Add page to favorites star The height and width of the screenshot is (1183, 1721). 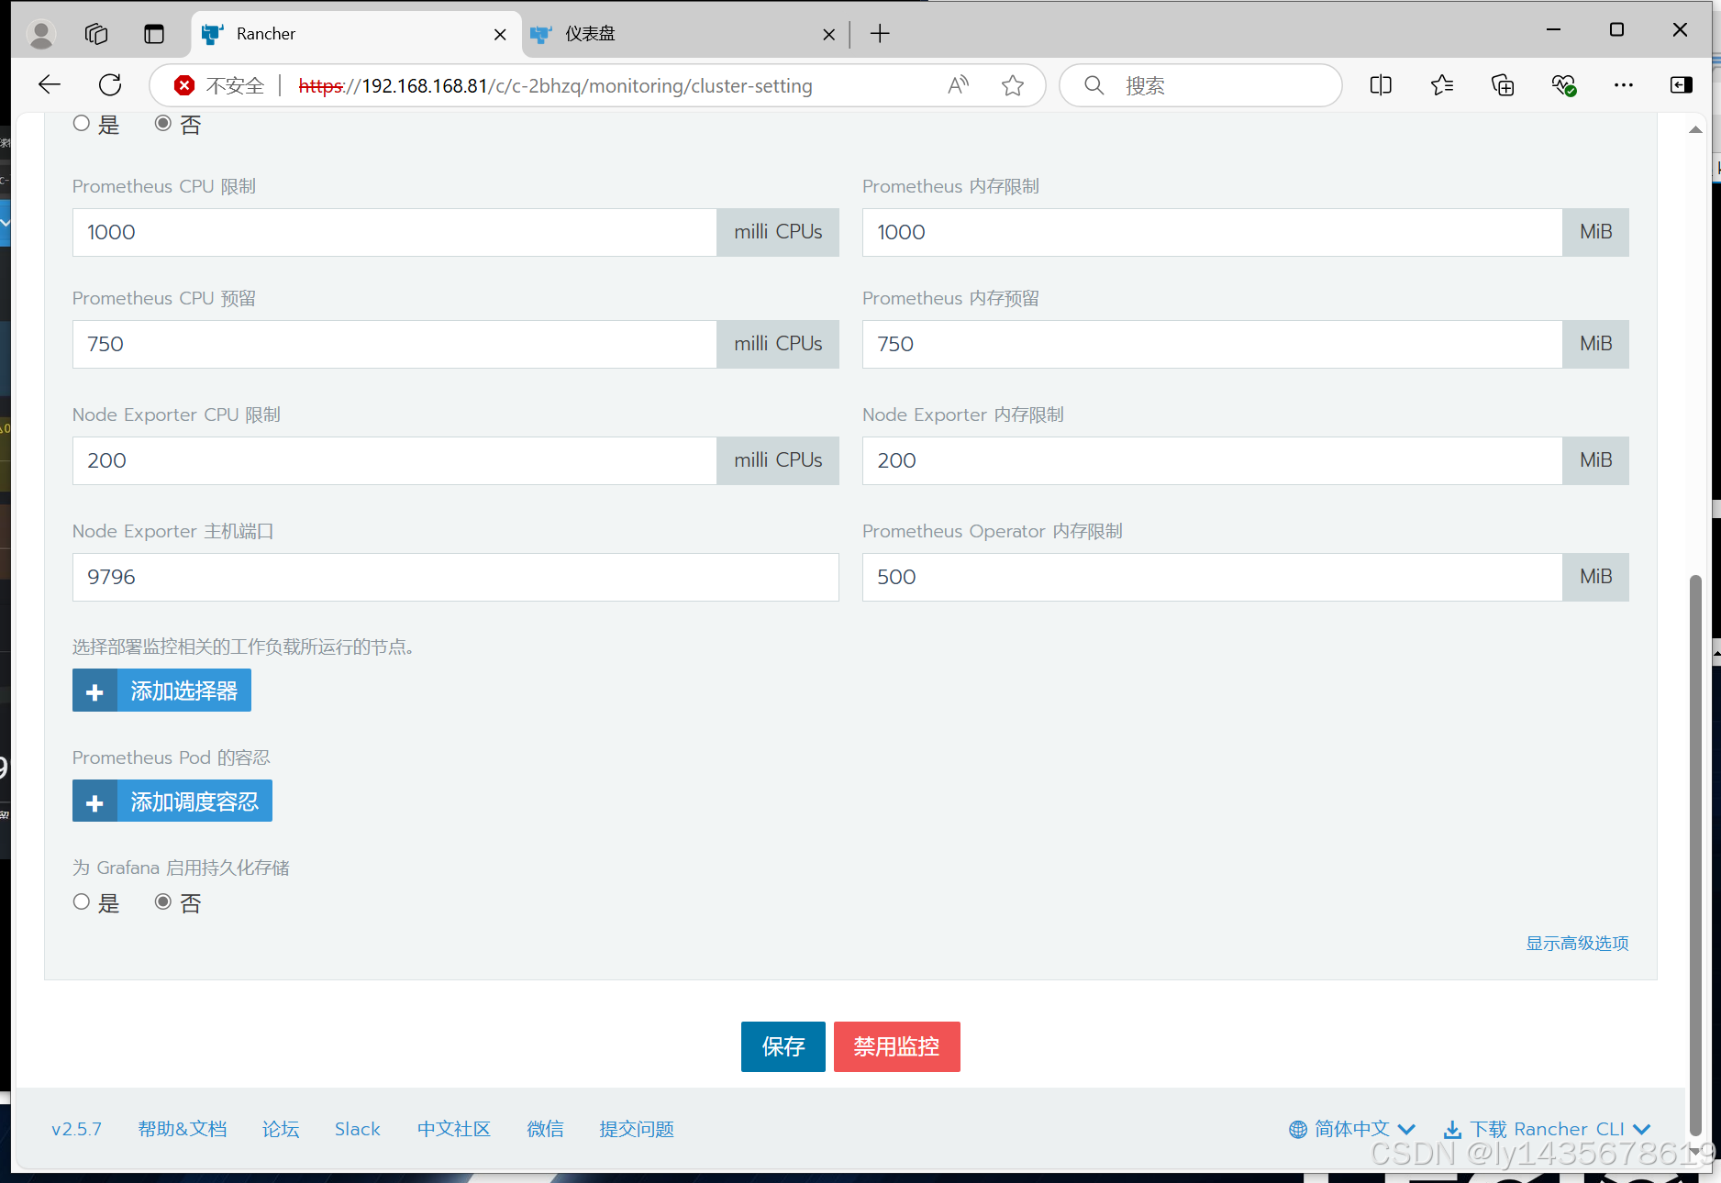pos(1013,85)
